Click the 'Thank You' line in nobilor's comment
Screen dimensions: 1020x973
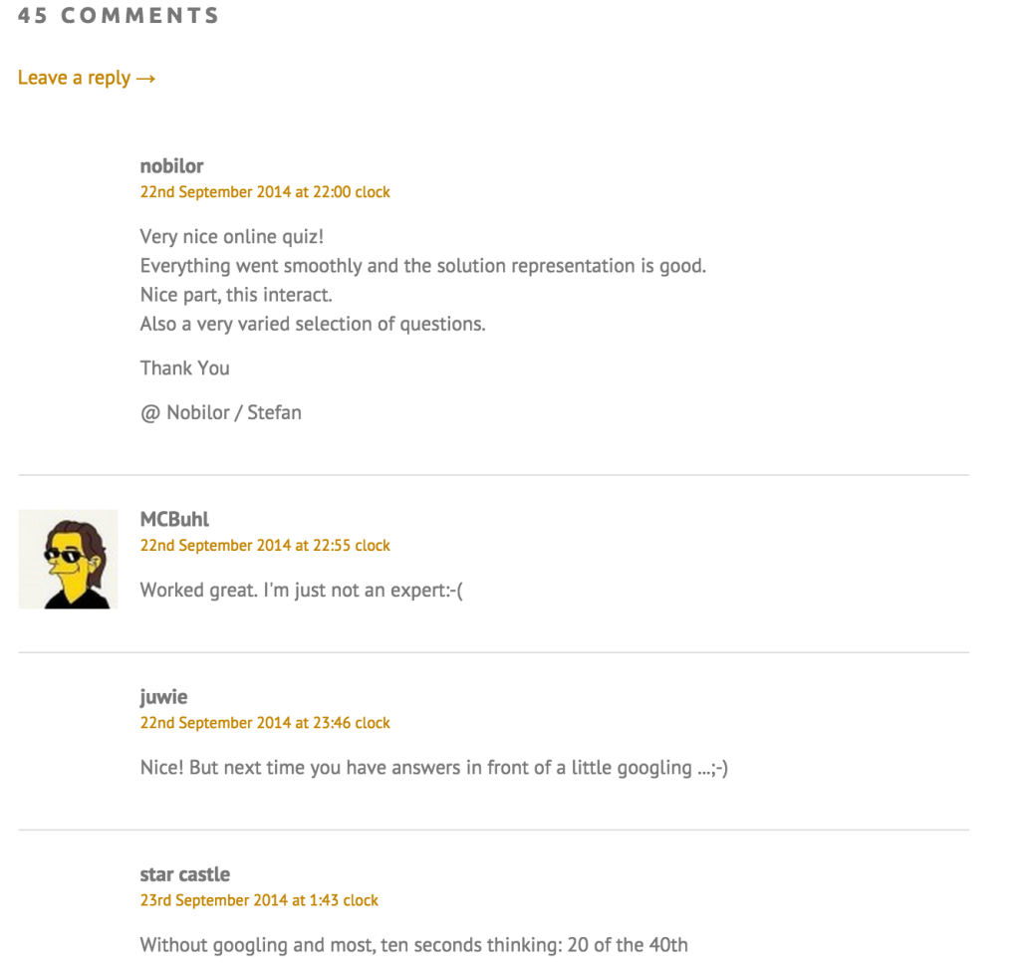184,368
